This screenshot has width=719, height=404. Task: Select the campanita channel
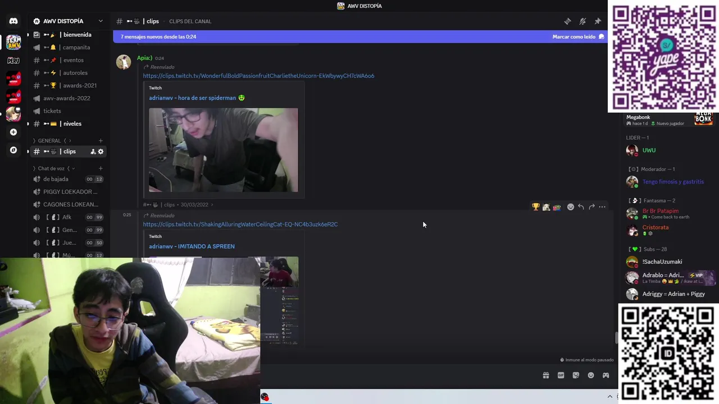click(67, 48)
